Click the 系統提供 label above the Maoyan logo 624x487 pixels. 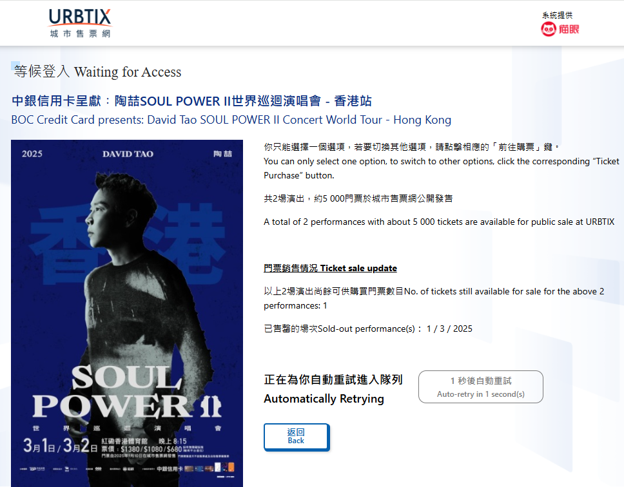click(x=557, y=15)
